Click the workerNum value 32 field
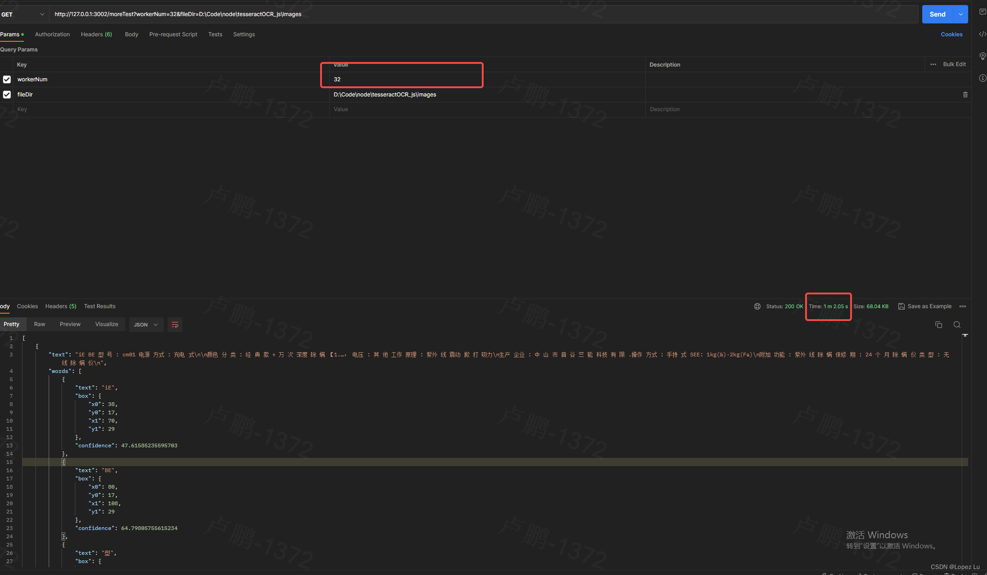 coord(487,79)
